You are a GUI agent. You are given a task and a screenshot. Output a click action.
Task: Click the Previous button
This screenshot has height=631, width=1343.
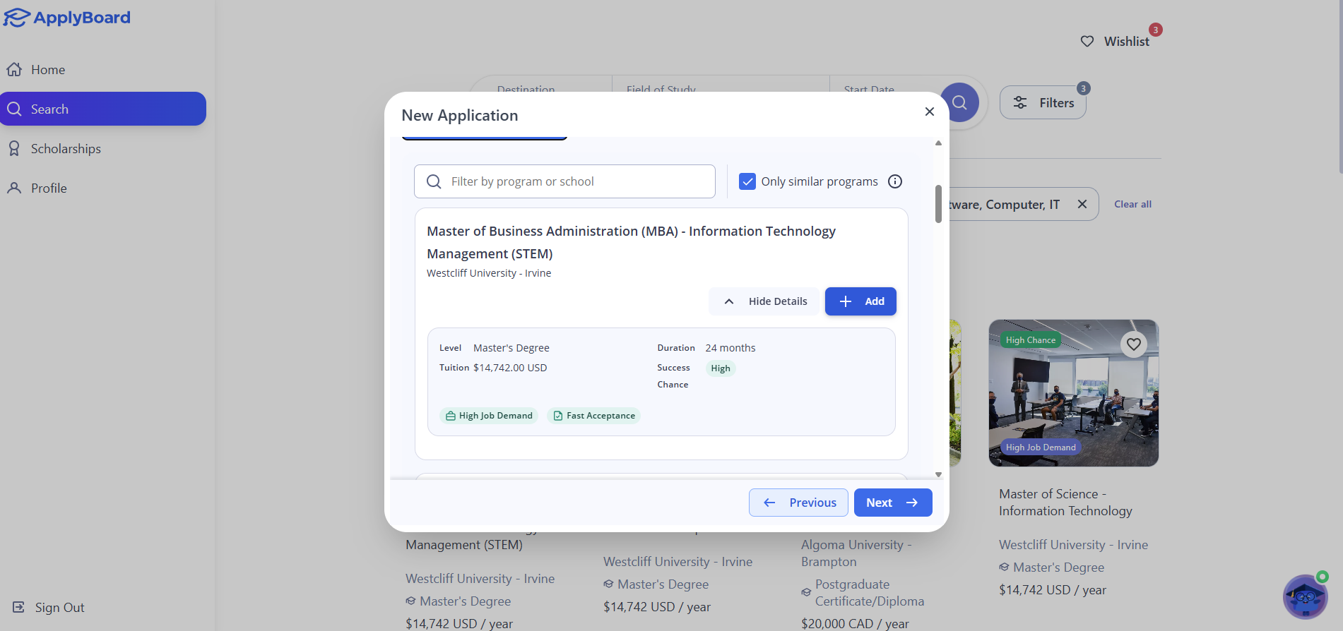coord(798,503)
